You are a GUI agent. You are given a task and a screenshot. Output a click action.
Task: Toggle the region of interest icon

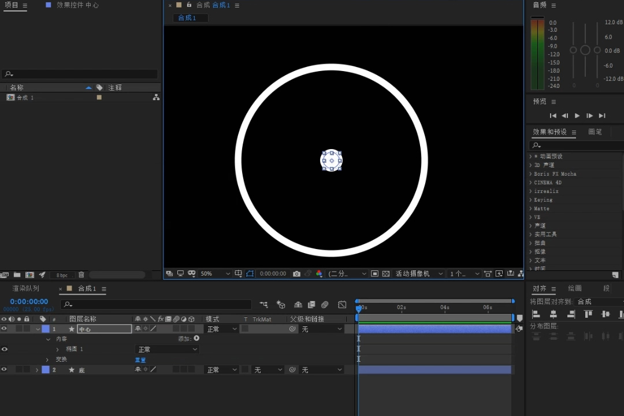374,273
